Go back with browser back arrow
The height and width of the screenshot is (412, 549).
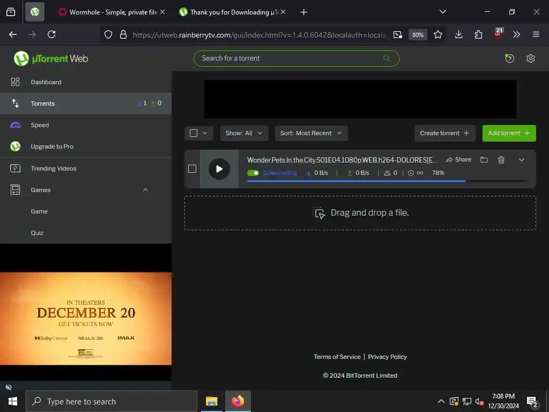pyautogui.click(x=13, y=34)
